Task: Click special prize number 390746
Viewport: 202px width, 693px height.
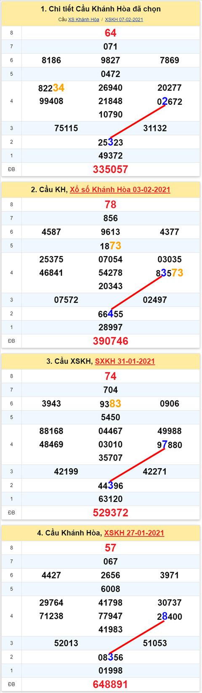Action: (x=110, y=341)
